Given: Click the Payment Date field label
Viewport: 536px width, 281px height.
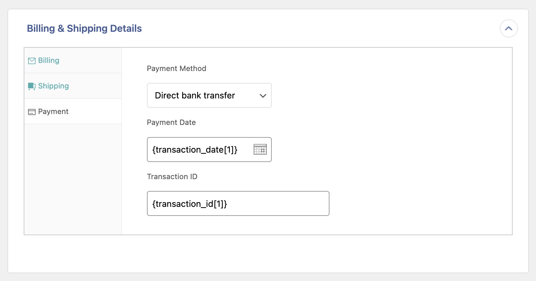Looking at the screenshot, I should 171,122.
